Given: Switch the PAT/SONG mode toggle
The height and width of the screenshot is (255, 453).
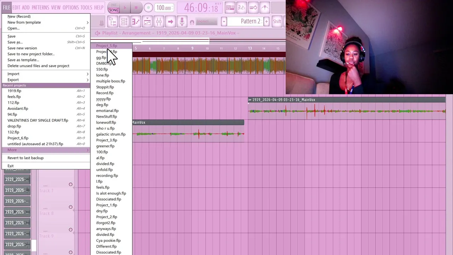Looking at the screenshot, I should [x=114, y=8].
